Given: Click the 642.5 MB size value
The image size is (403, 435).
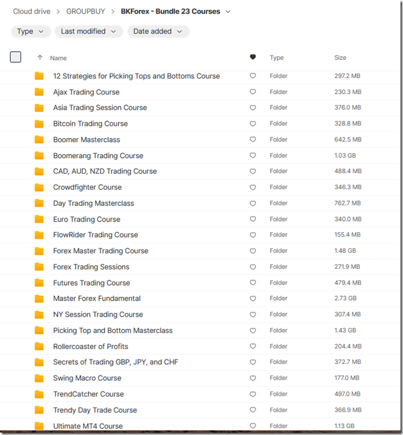Looking at the screenshot, I should point(348,139).
